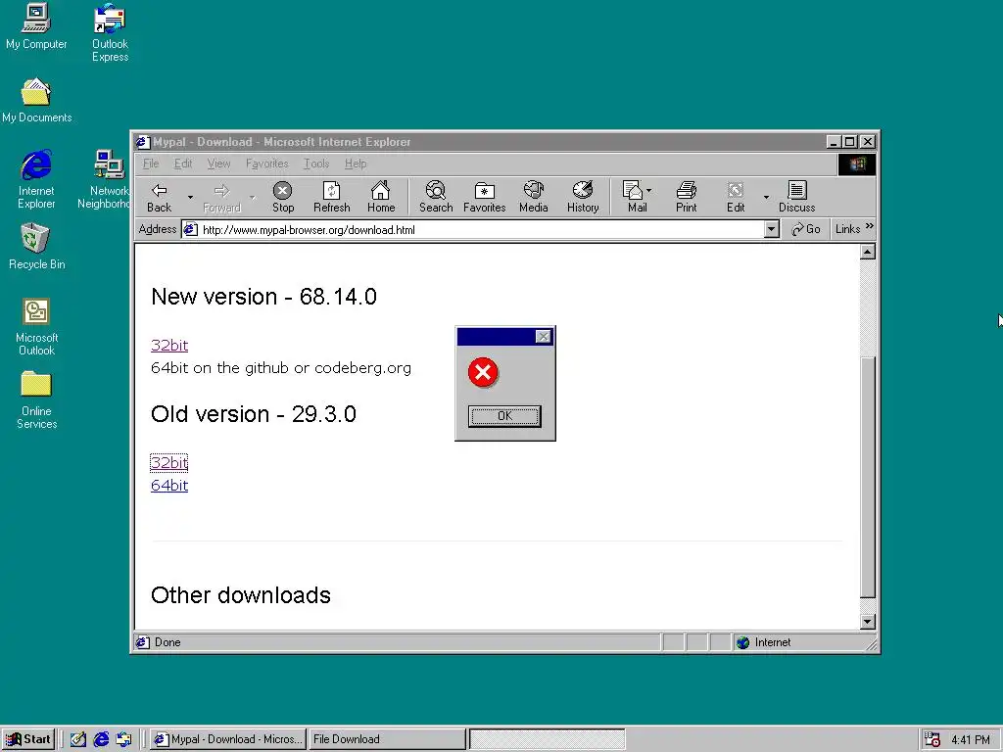This screenshot has height=752, width=1003.
Task: Click the scroll up arrow
Action: tap(868, 252)
